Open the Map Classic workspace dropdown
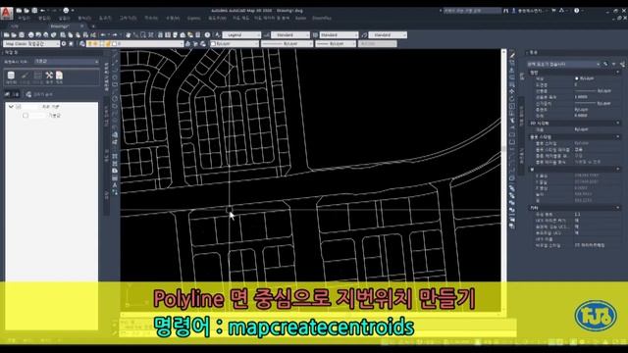 [x=31, y=43]
